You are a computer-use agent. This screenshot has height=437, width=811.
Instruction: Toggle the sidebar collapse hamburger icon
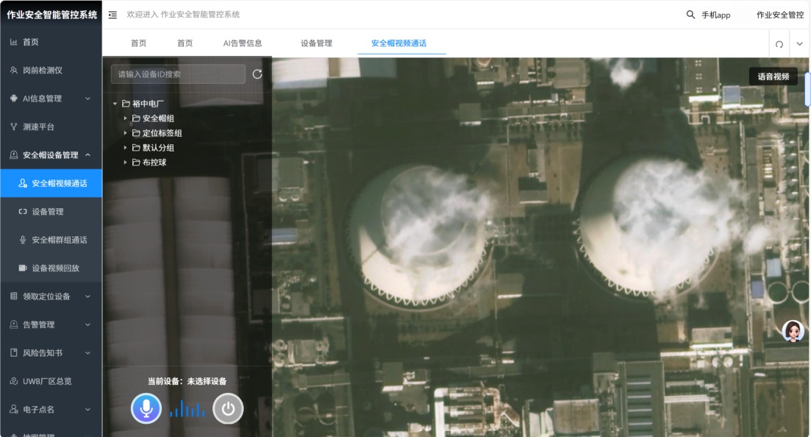113,15
